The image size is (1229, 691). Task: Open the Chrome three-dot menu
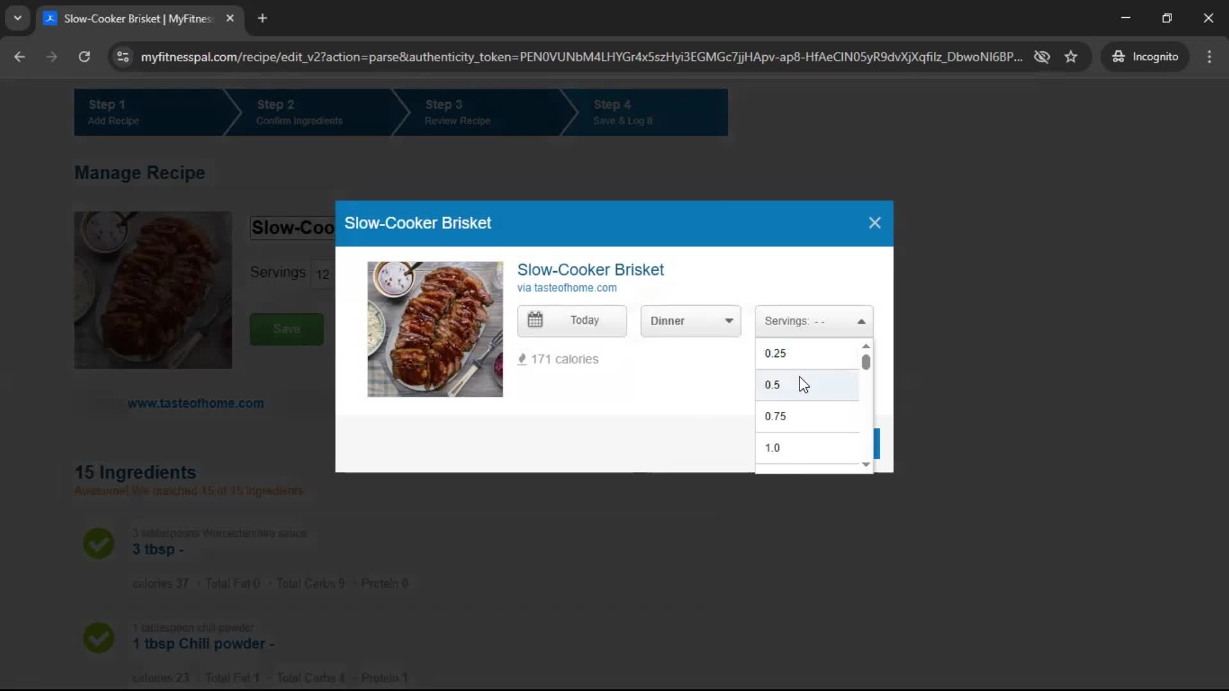pyautogui.click(x=1209, y=57)
